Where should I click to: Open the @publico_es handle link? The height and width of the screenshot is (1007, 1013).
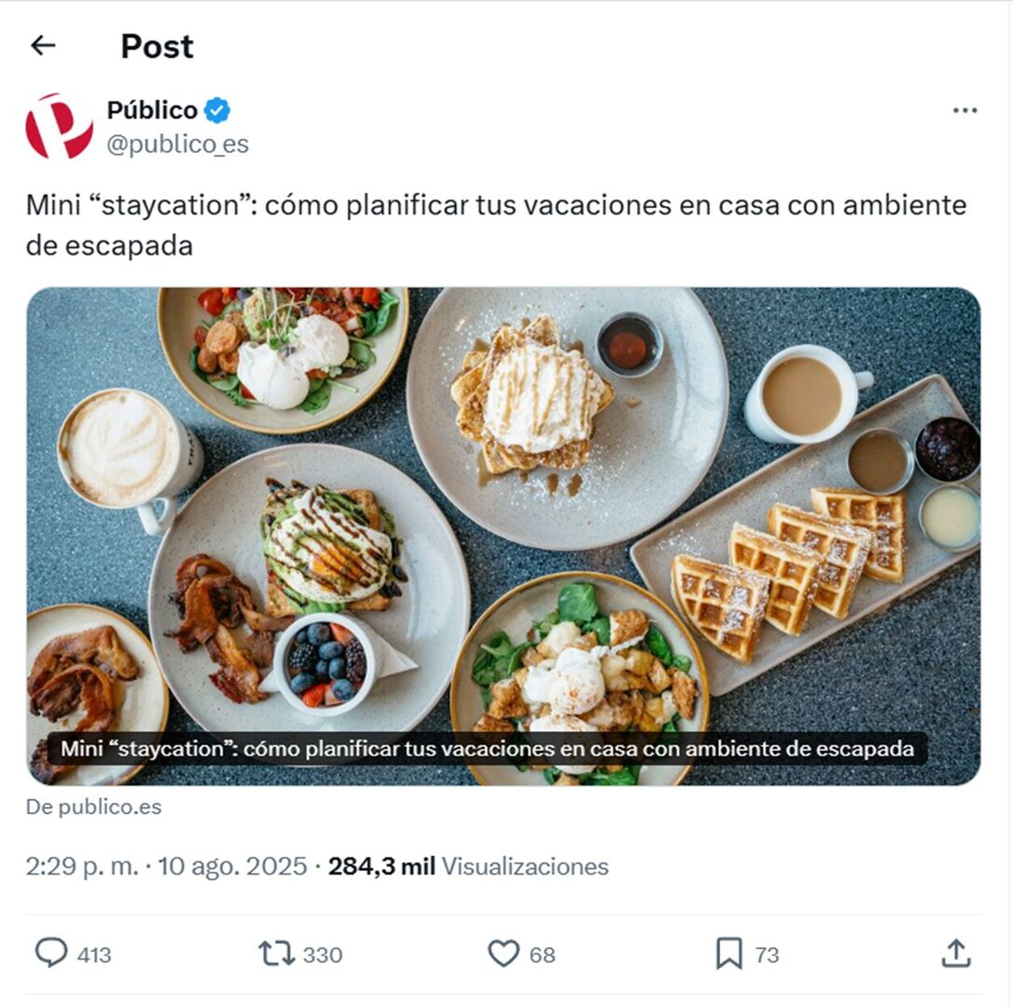tap(177, 144)
